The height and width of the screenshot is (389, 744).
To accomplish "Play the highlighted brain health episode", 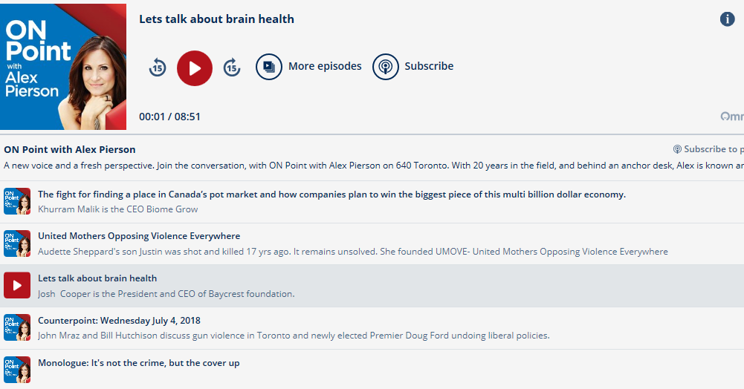I will click(17, 286).
